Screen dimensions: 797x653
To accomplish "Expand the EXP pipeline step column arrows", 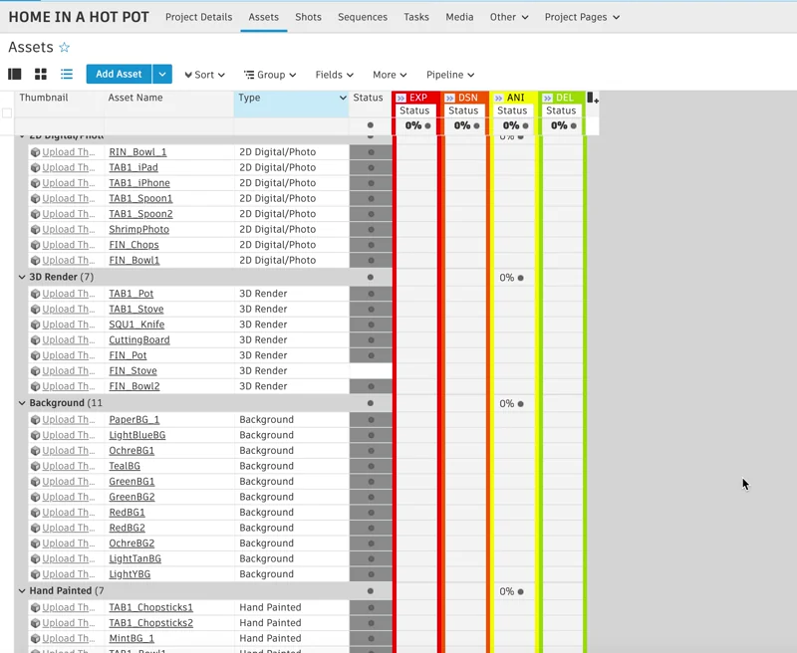I will (400, 98).
